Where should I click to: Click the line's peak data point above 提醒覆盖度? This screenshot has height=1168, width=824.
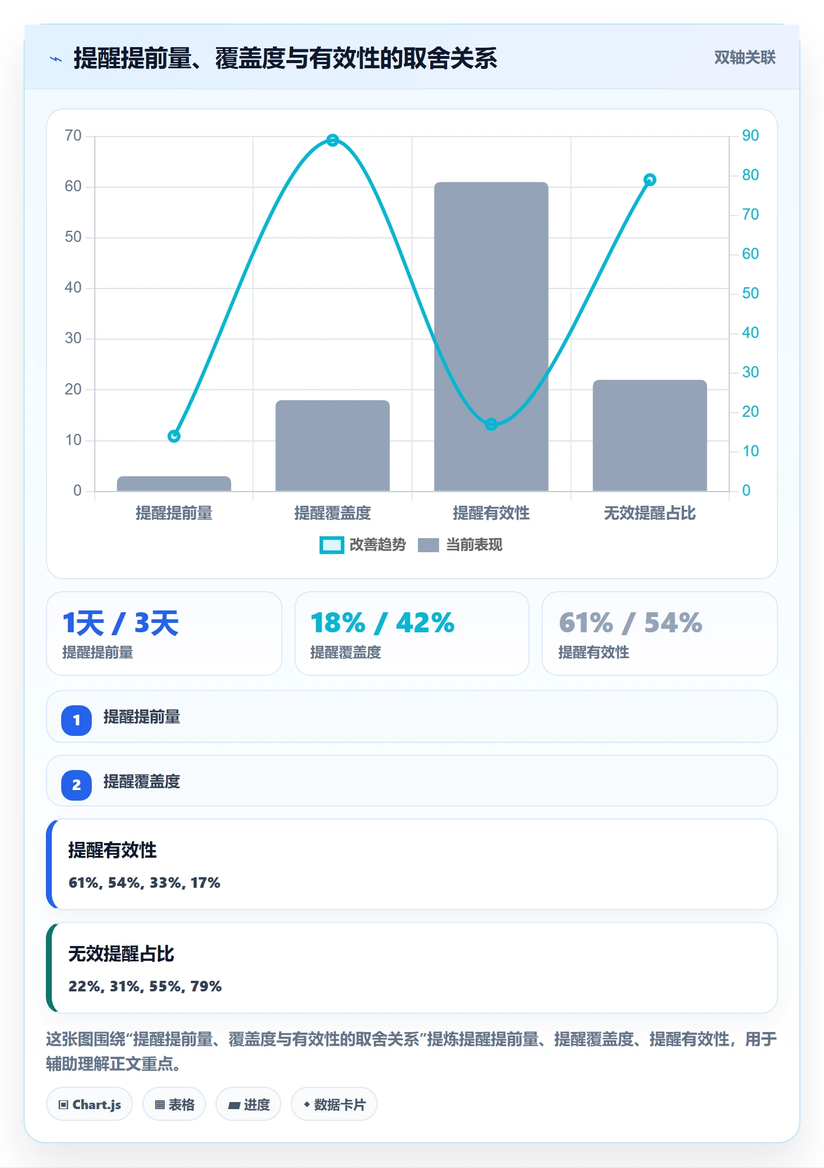[x=333, y=140]
